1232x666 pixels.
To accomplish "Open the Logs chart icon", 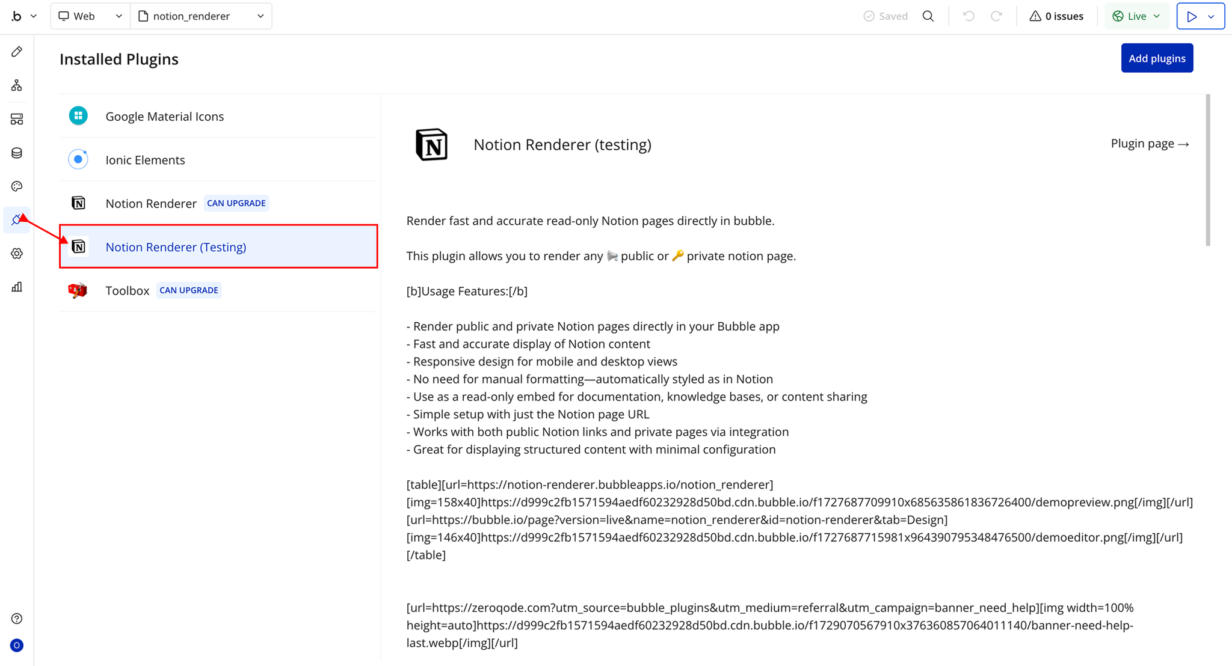I will click(17, 287).
